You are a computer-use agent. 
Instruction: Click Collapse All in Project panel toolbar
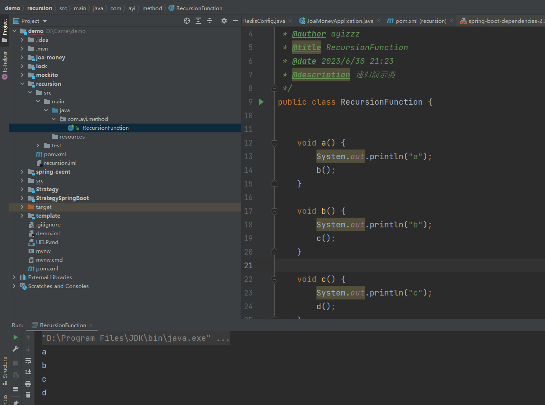[x=210, y=21]
